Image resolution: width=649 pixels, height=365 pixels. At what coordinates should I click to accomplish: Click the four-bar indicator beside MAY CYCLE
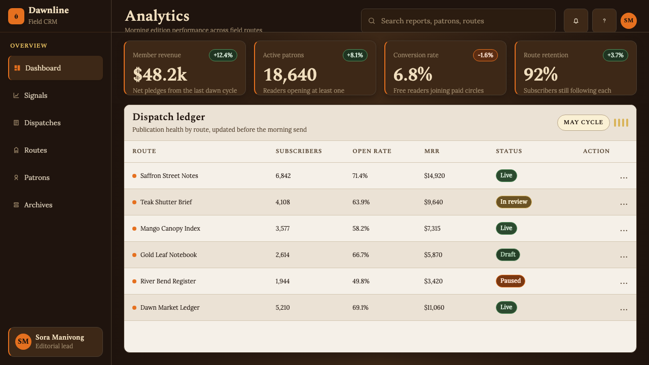click(x=621, y=123)
